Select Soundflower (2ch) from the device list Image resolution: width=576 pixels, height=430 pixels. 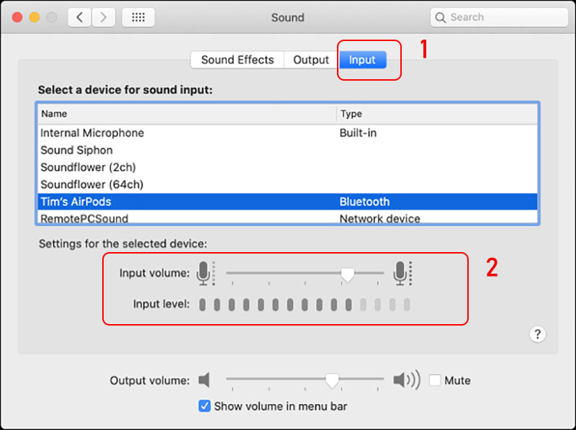(86, 167)
